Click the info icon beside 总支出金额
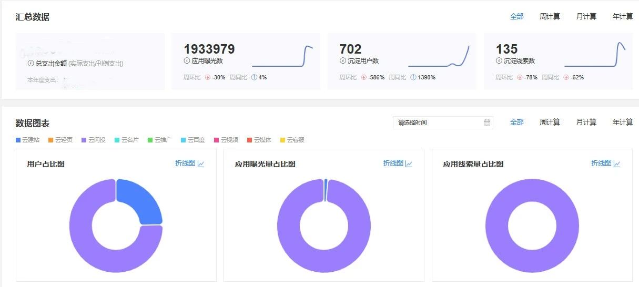This screenshot has width=639, height=287. (x=31, y=64)
